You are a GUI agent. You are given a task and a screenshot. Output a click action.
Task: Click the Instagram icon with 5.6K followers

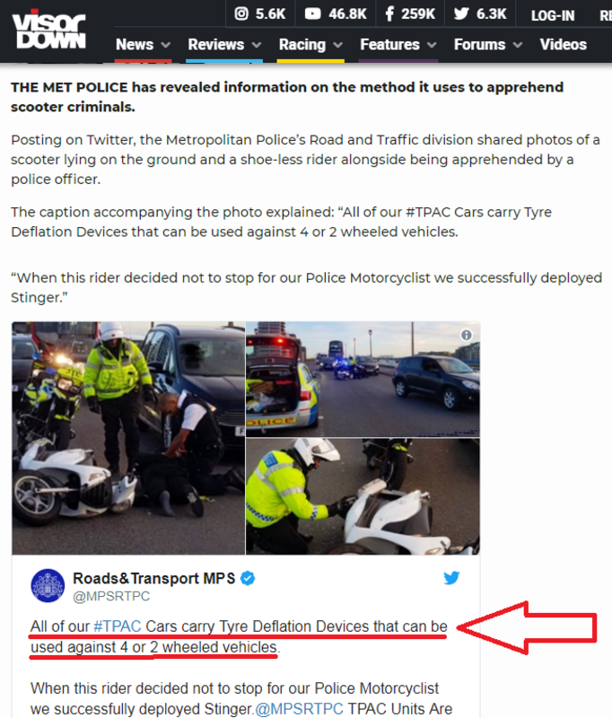(241, 13)
